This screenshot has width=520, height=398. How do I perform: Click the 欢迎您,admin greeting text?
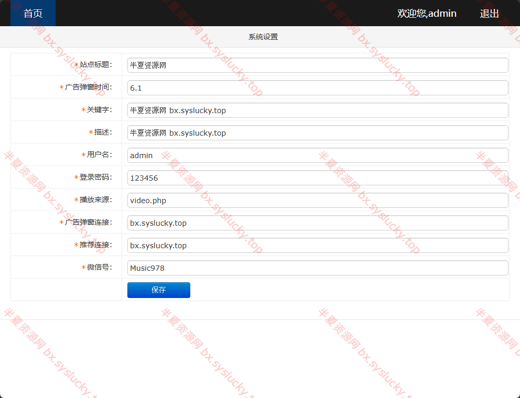(x=427, y=14)
